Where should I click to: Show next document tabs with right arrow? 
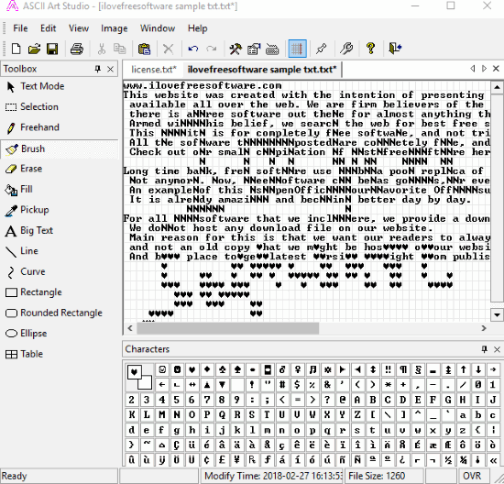484,69
